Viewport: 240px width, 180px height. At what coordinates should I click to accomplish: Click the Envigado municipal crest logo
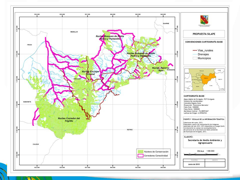pos(204,20)
